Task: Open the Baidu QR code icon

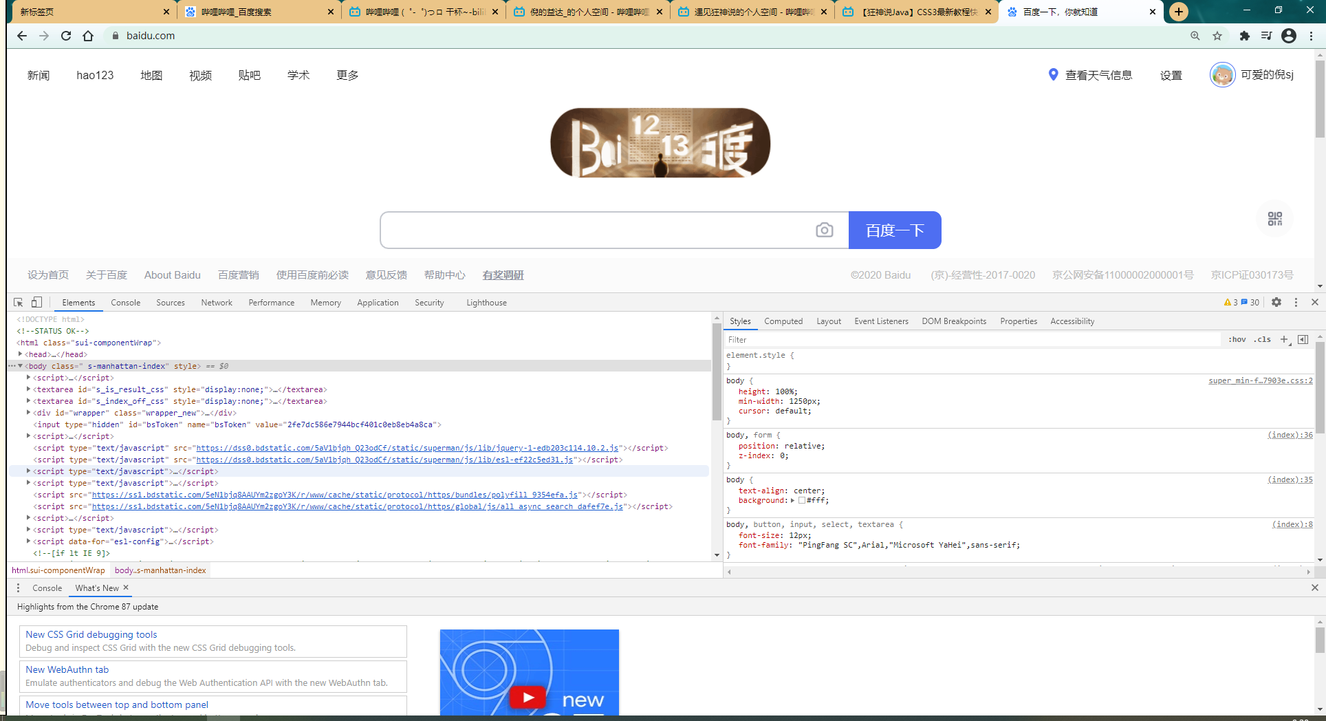Action: click(x=1274, y=219)
